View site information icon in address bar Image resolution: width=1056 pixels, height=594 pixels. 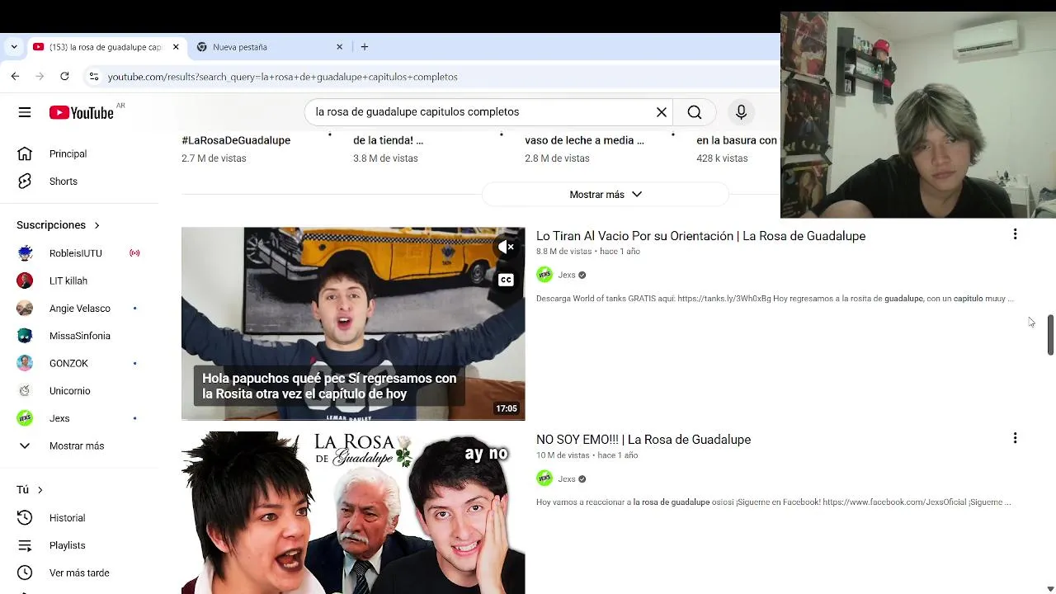click(93, 77)
